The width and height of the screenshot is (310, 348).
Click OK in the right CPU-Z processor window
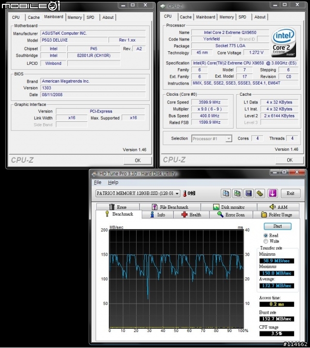(x=290, y=160)
